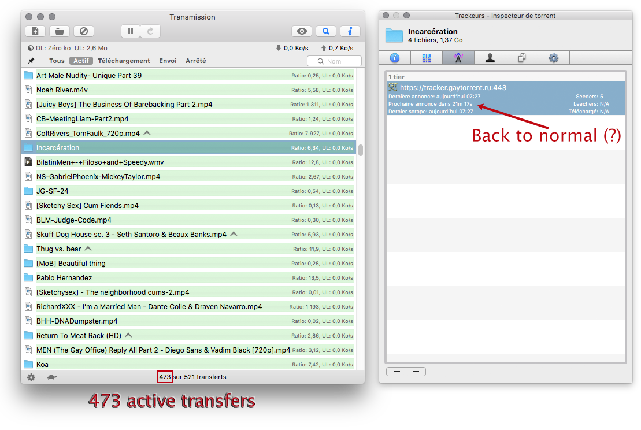Toggle turtle speed limit mode
Image resolution: width=641 pixels, height=430 pixels.
coord(52,377)
